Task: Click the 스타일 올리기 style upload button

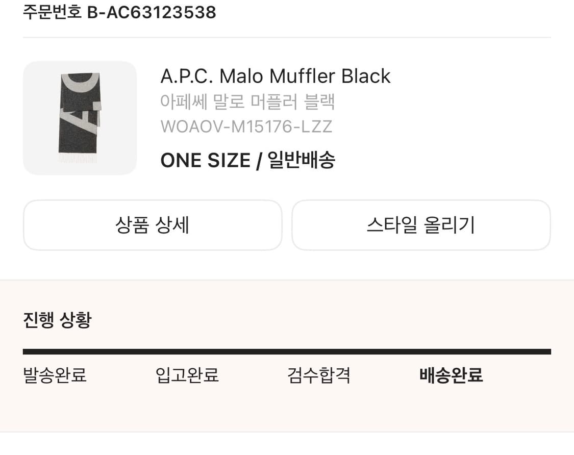Action: click(421, 225)
